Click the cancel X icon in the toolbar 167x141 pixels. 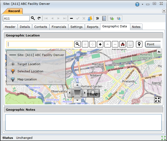click(84, 18)
